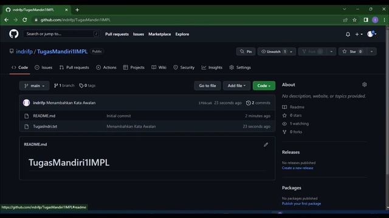Open the repository Settings tab
This screenshot has height=218, width=389.
click(x=240, y=67)
